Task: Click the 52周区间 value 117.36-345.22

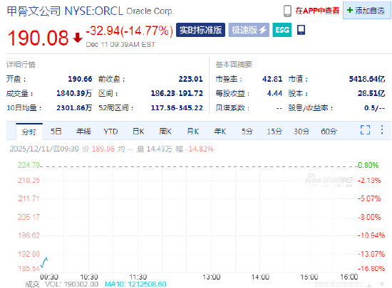Action: 177,108
